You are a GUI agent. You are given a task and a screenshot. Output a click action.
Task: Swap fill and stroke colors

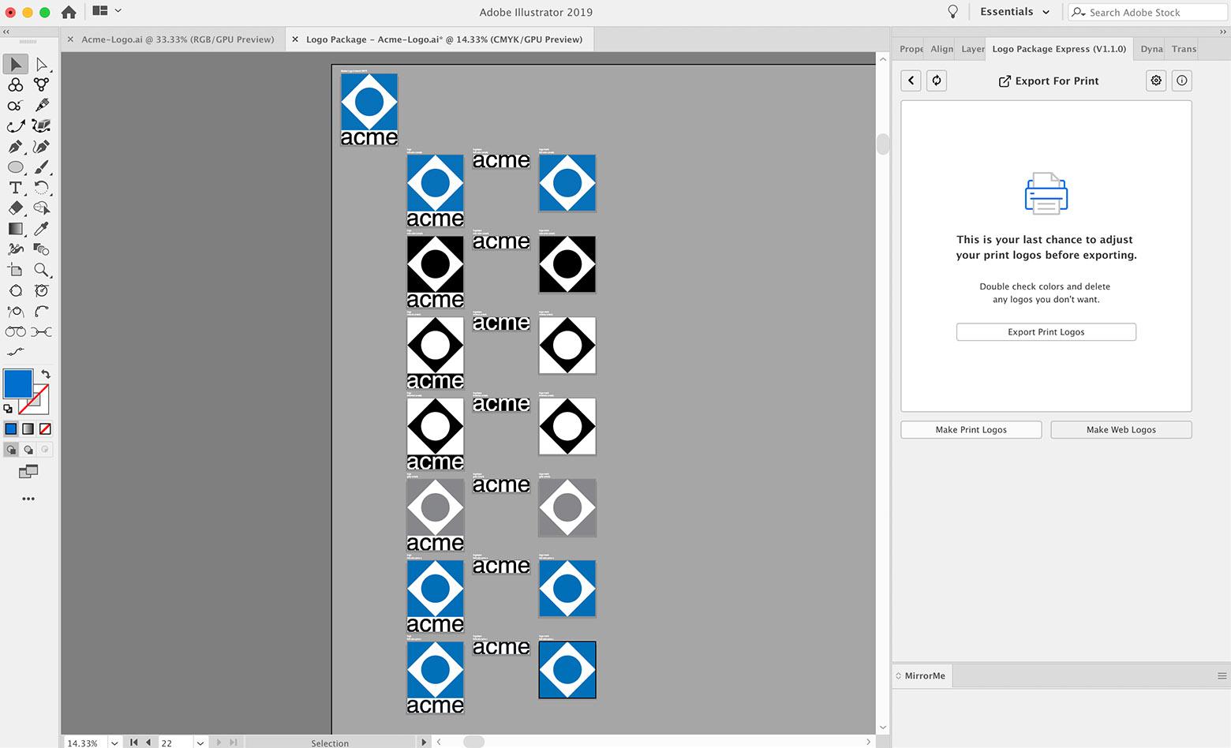[46, 374]
